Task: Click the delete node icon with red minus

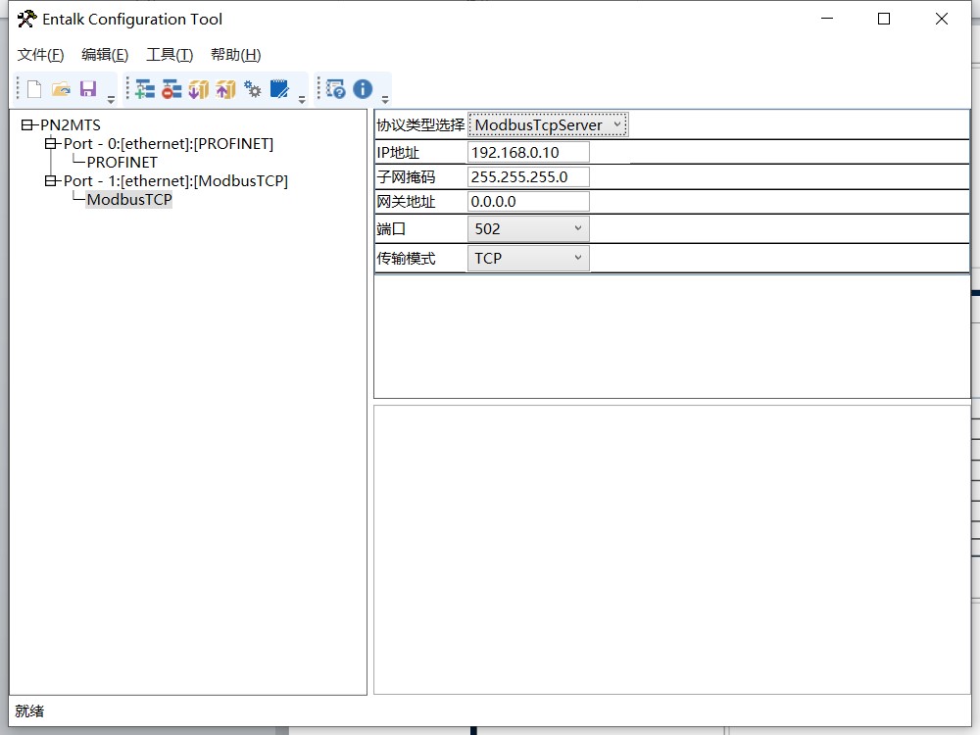Action: (x=171, y=89)
